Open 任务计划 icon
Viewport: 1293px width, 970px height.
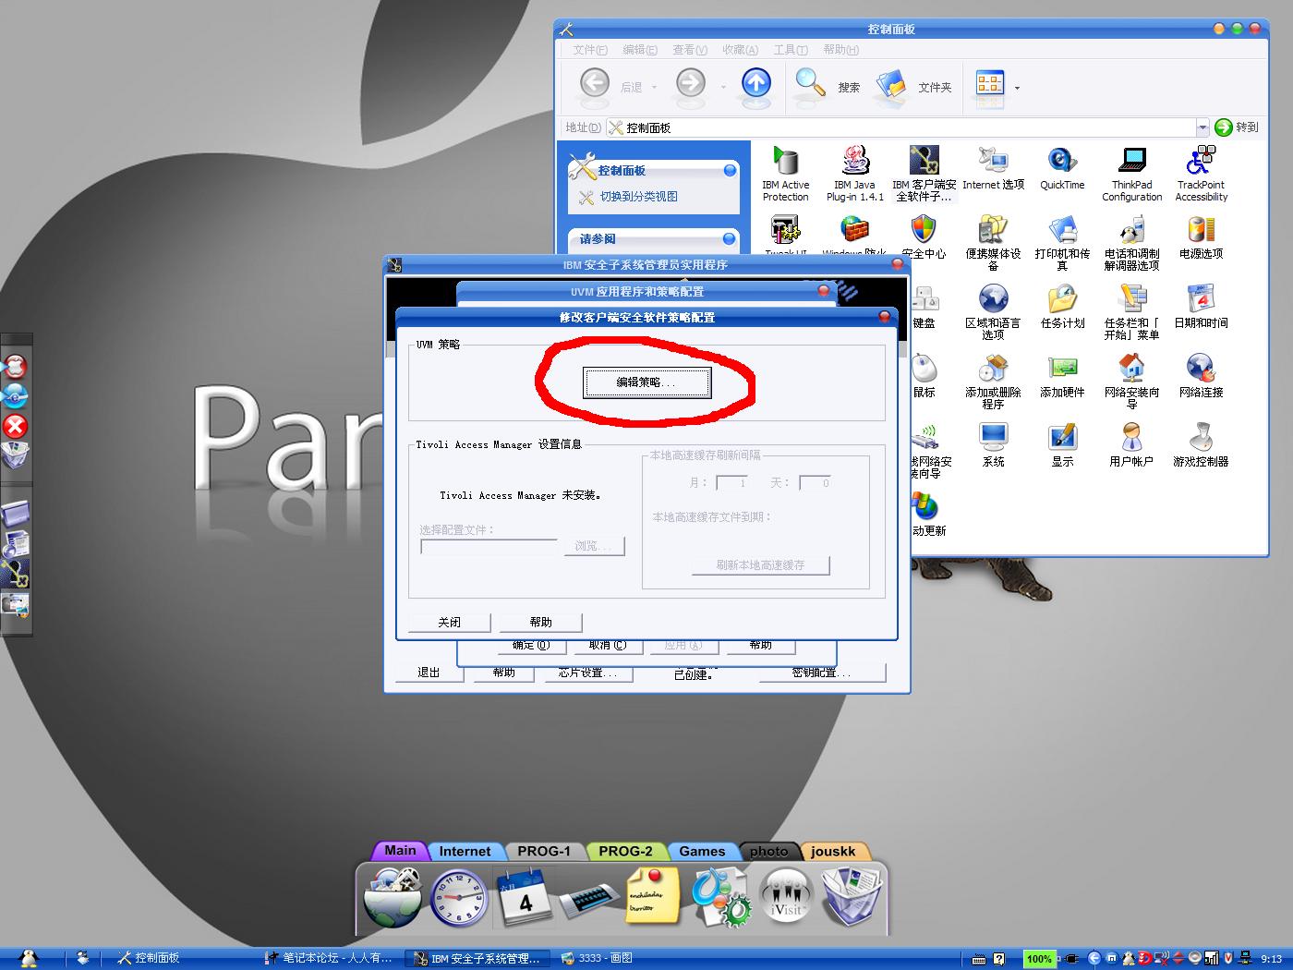pos(1062,307)
